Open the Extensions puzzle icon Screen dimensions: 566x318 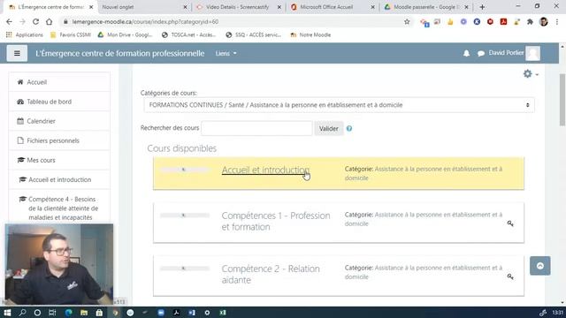(530, 21)
